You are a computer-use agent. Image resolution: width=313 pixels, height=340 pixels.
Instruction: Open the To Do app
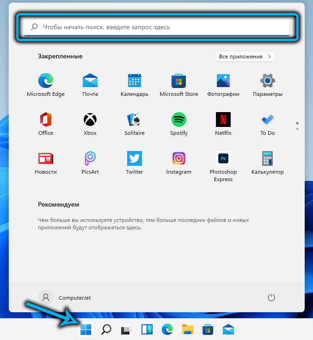267,120
